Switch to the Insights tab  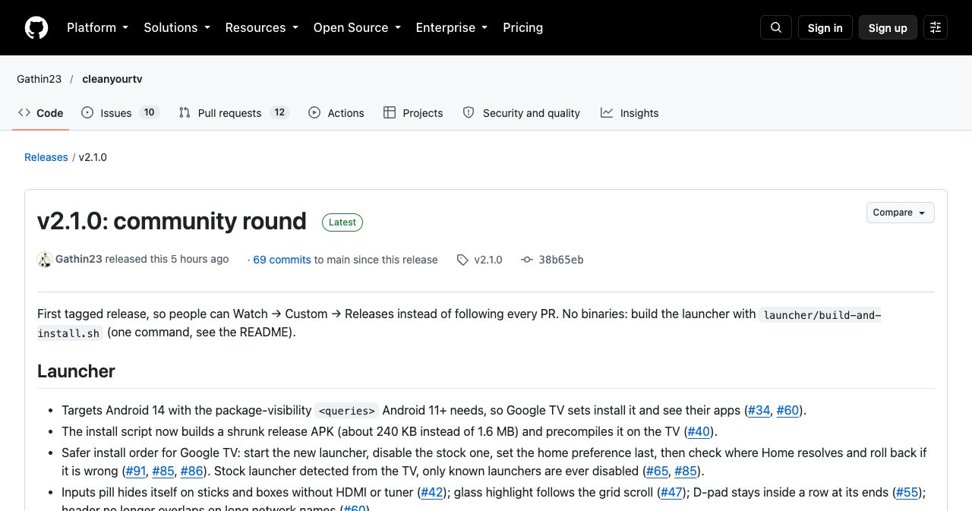pyautogui.click(x=630, y=112)
